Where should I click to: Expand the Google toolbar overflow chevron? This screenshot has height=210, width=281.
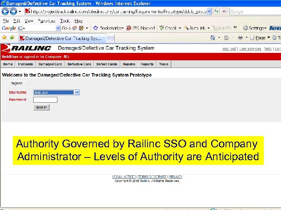coord(235,27)
